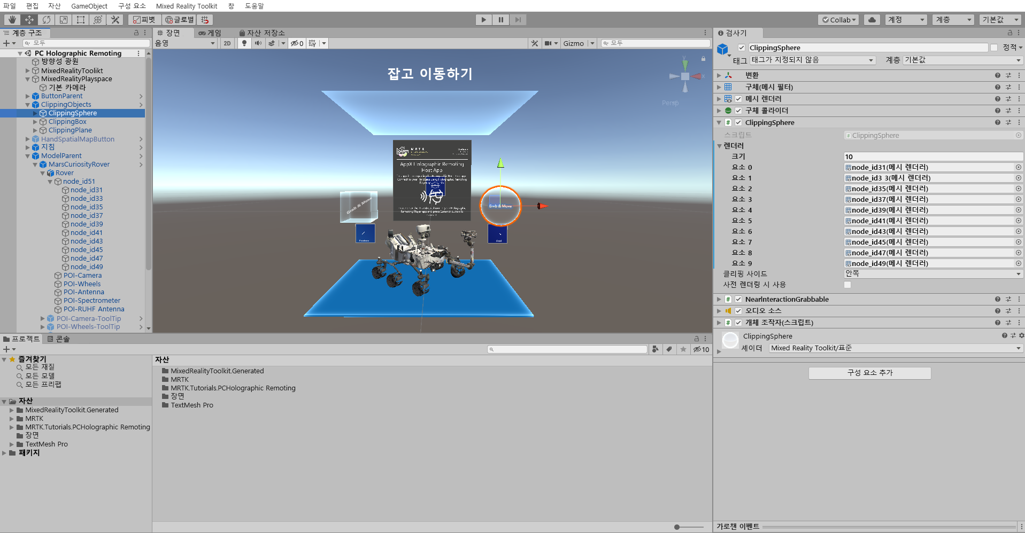
Task: Open the custom editor tools icon
Action: click(114, 20)
